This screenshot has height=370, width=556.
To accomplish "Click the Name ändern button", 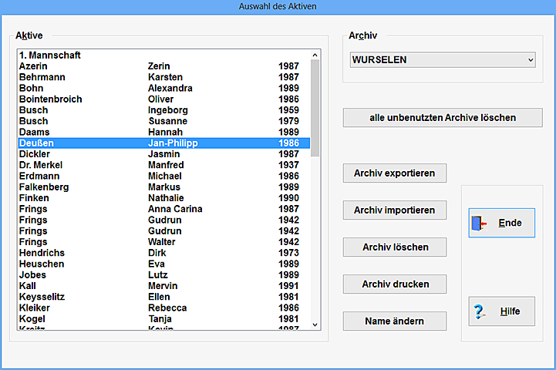I will (395, 321).
